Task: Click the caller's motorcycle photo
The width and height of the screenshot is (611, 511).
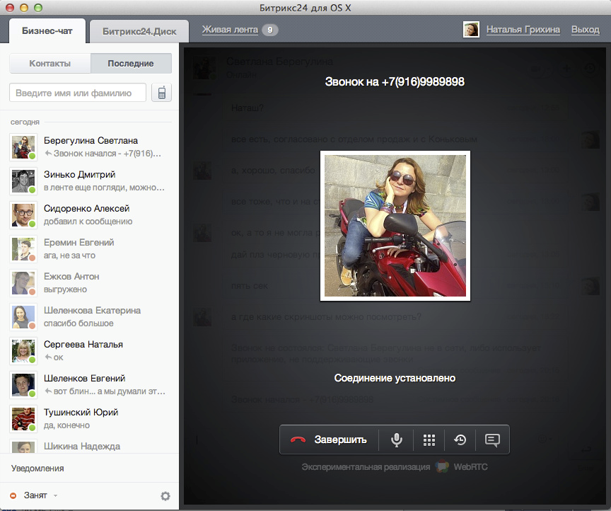Action: [395, 226]
